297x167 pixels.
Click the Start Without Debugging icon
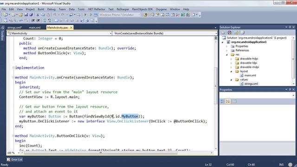[x=90, y=14]
